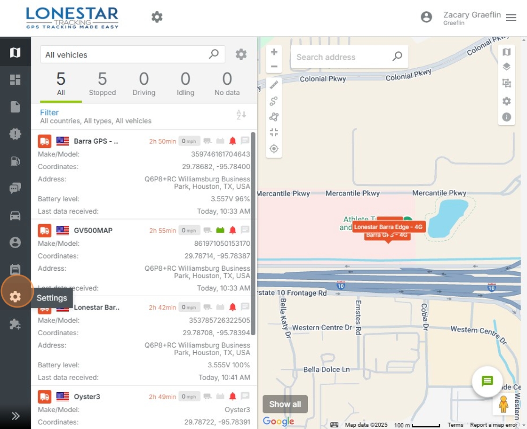Open the Messages chat icon in the sidebar
Screen dimensions: 527x429
click(15, 188)
